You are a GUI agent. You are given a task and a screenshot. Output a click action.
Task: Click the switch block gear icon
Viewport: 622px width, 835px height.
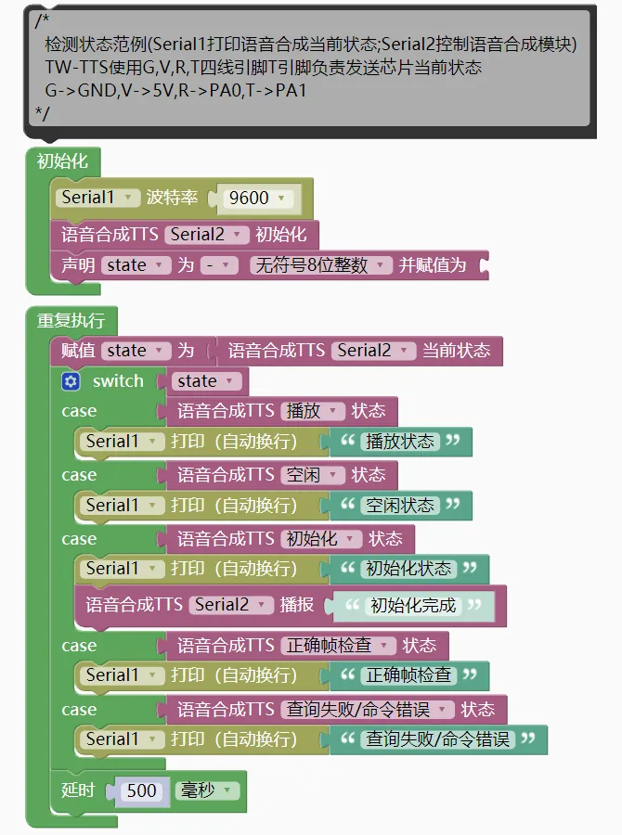(71, 381)
